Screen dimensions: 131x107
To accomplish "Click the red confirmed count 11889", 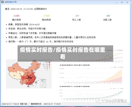I will coord(17,16).
